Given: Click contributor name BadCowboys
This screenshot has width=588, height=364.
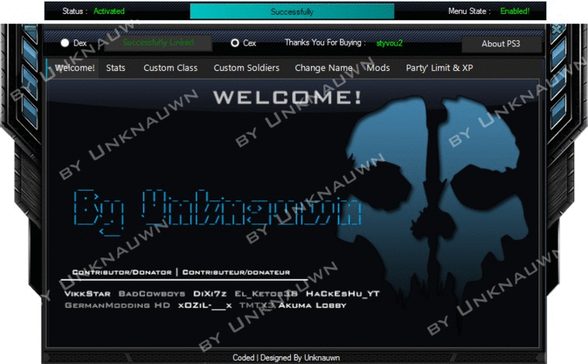Looking at the screenshot, I should click(152, 294).
